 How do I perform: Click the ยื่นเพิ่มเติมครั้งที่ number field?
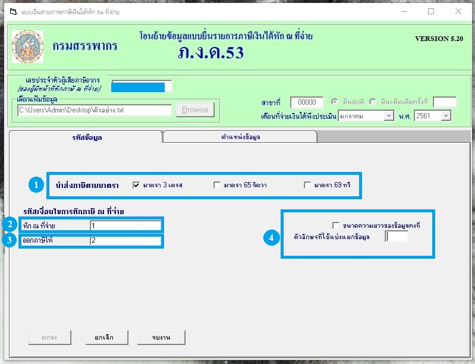[445, 102]
